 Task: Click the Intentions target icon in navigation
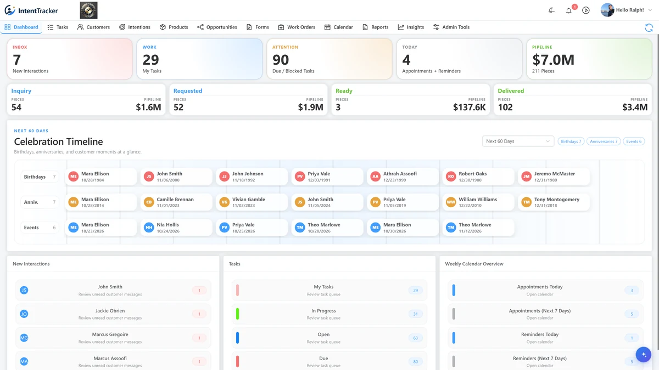click(x=122, y=27)
